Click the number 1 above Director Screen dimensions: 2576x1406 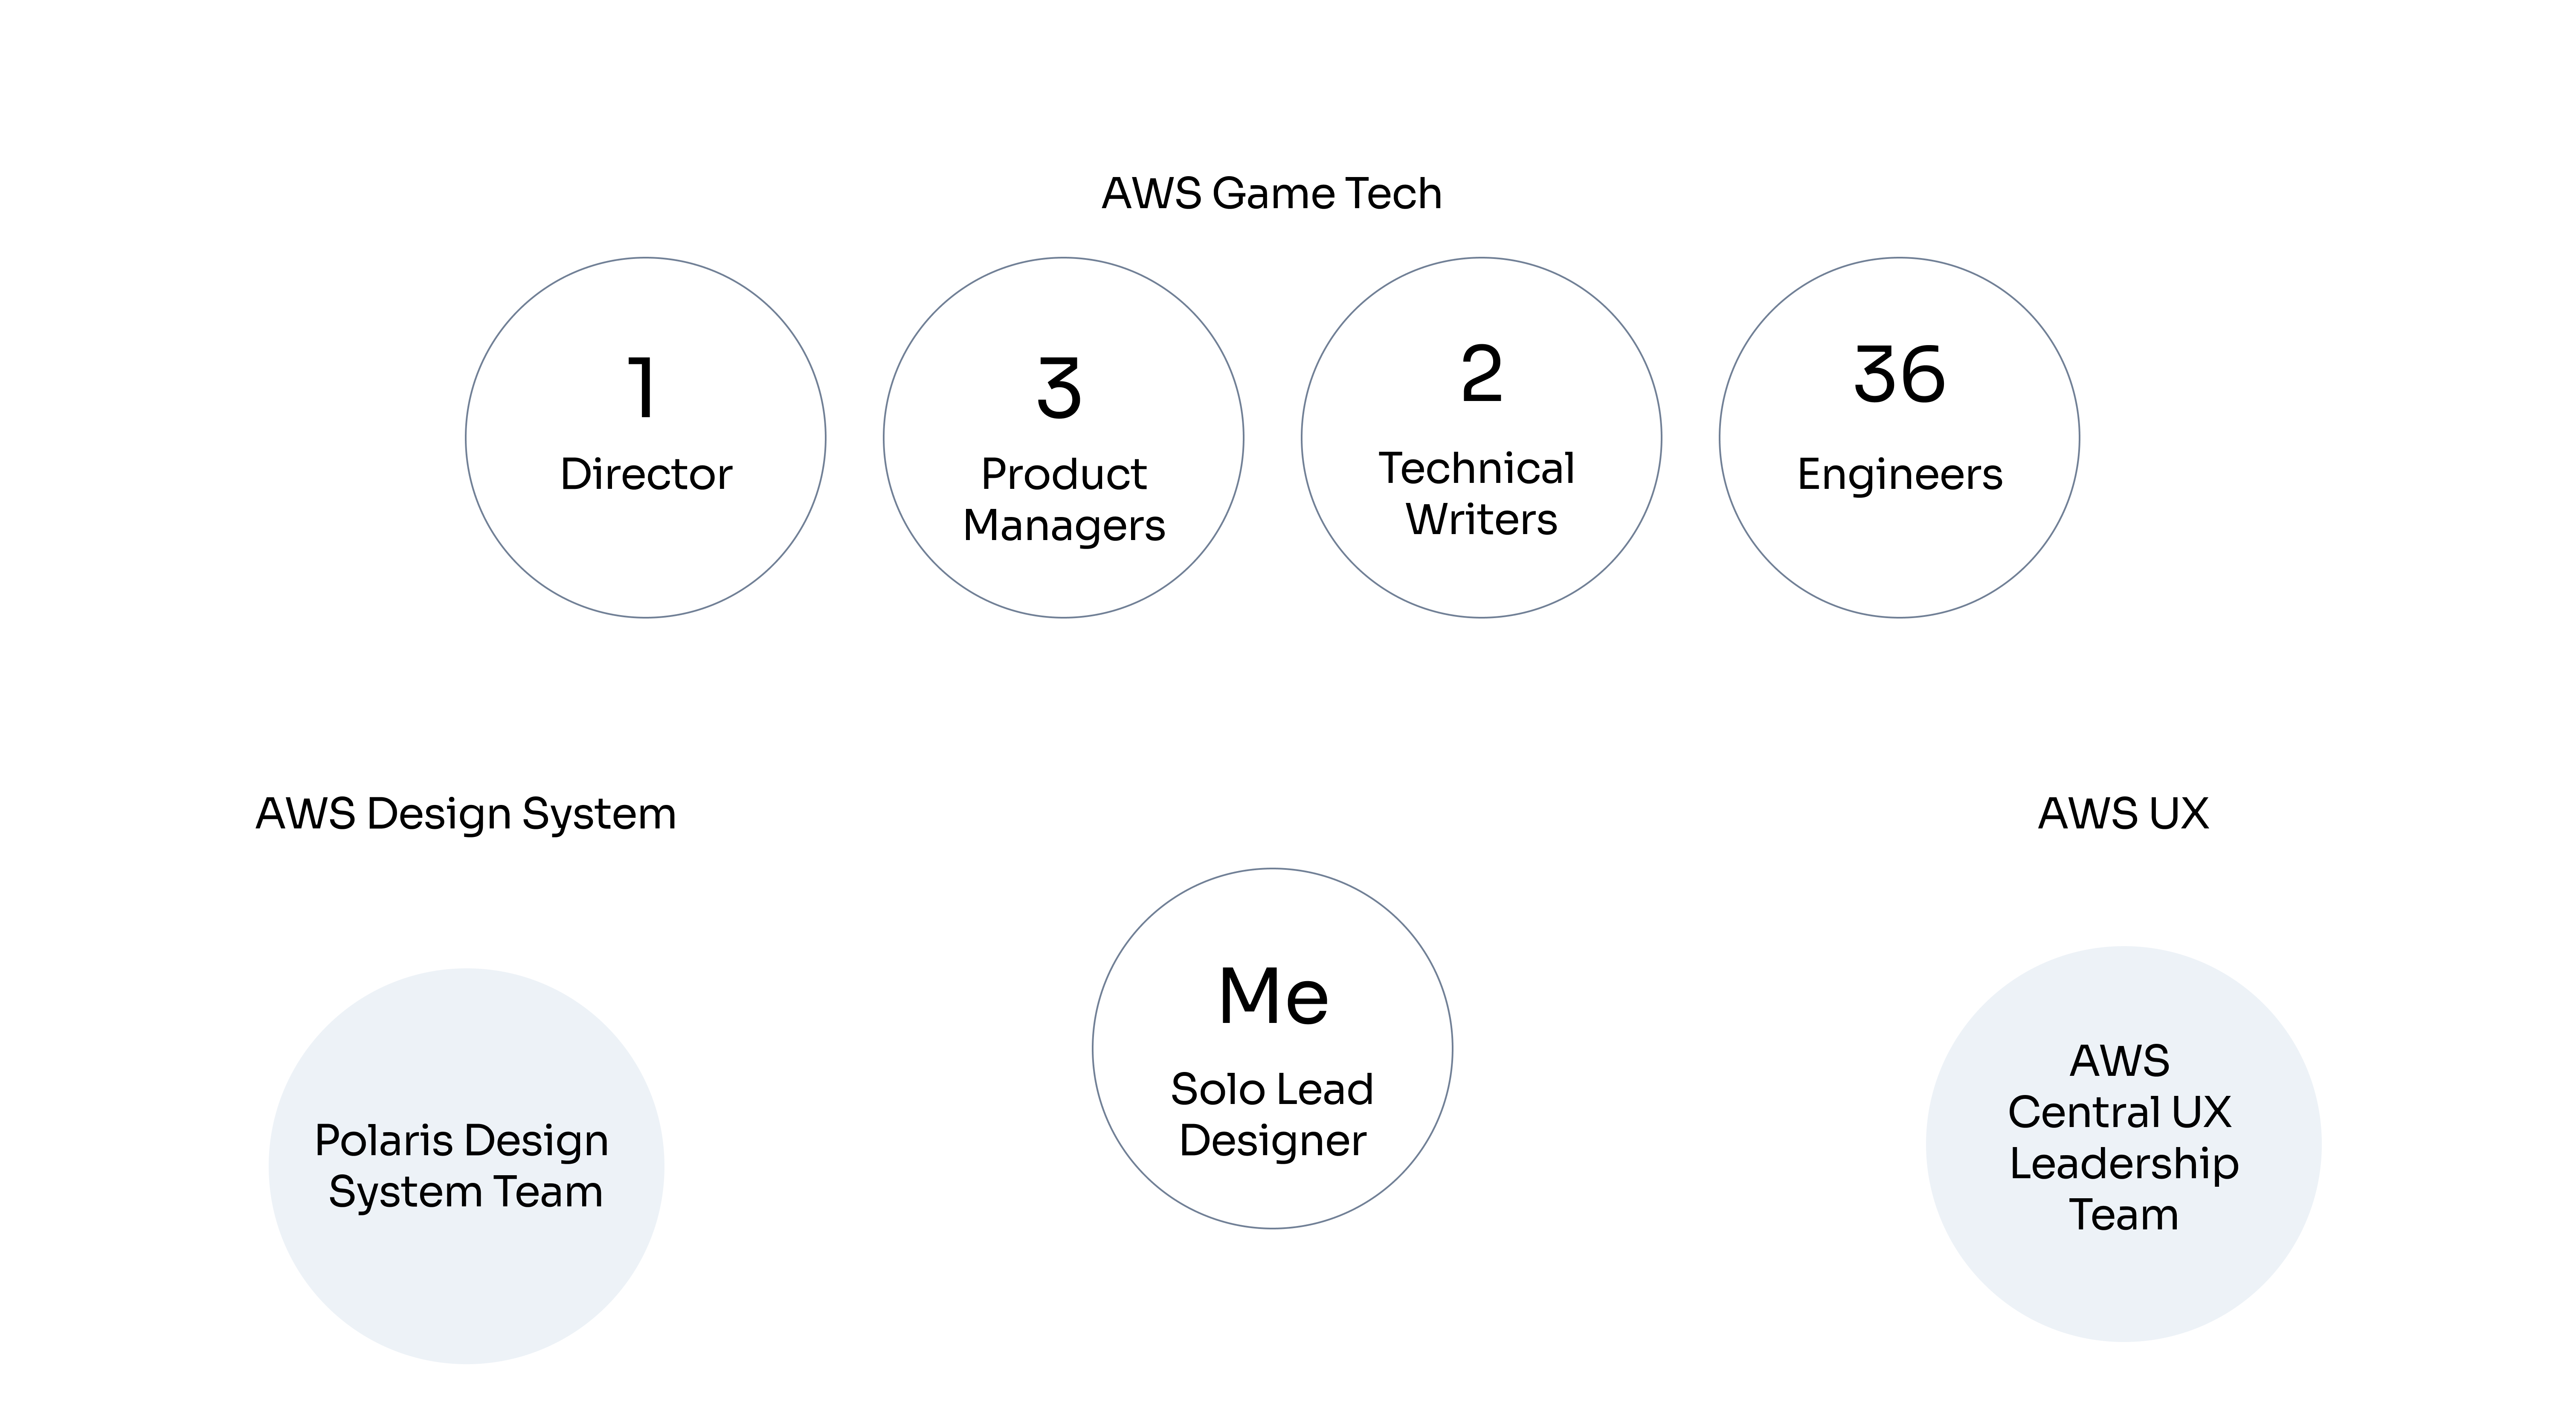pos(642,388)
